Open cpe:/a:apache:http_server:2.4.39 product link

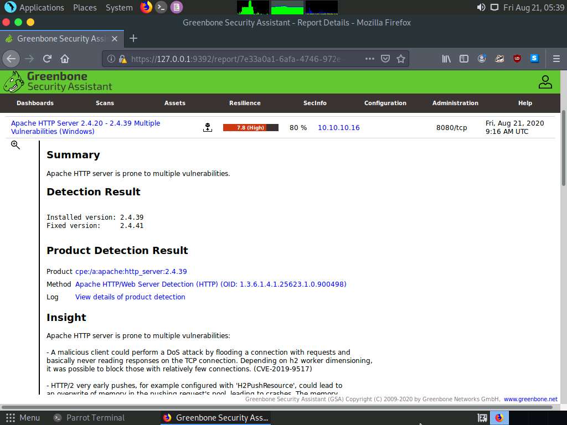click(131, 271)
